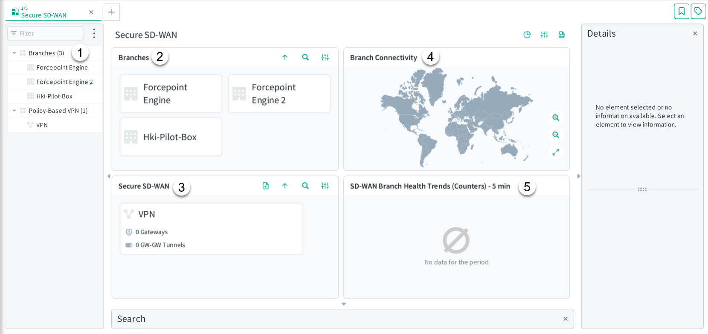The width and height of the screenshot is (708, 334).
Task: Collapse the Policy-Based VPN tree node
Action: tap(15, 111)
